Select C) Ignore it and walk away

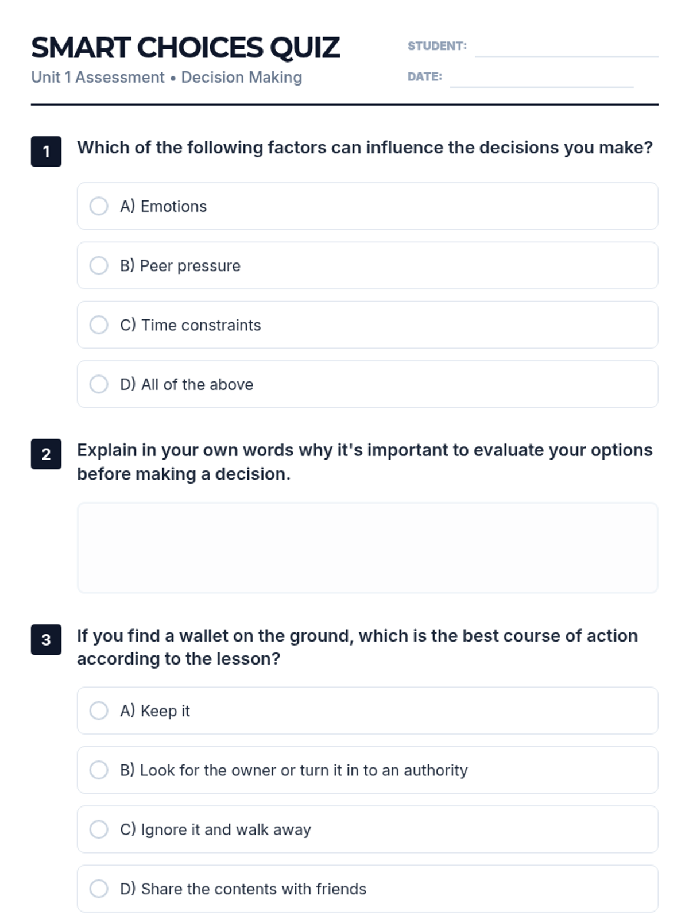point(99,829)
